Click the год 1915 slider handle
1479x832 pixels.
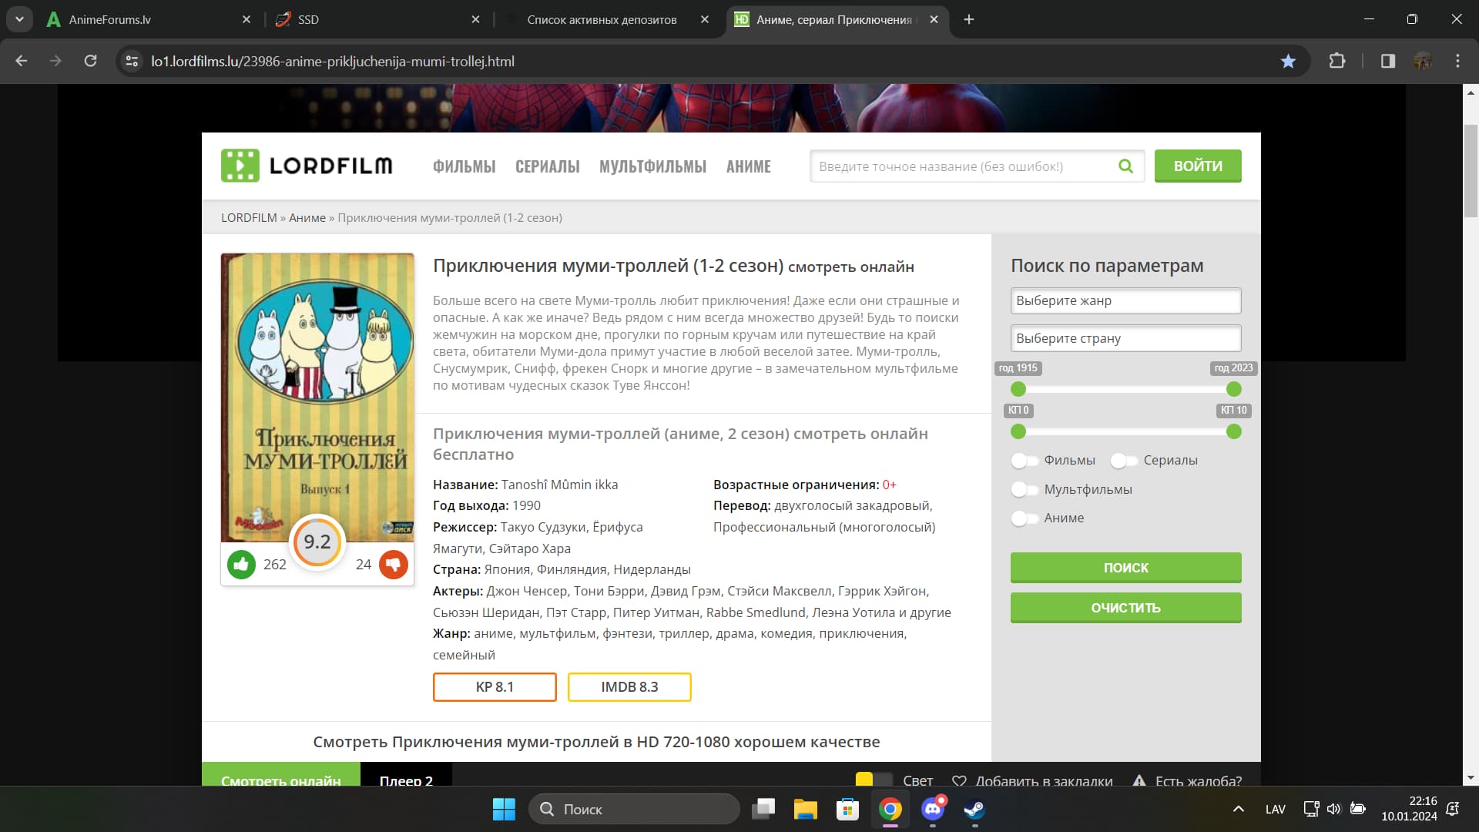click(x=1018, y=389)
